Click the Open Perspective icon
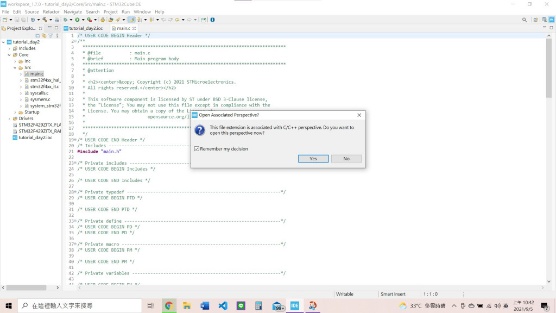 (536, 20)
